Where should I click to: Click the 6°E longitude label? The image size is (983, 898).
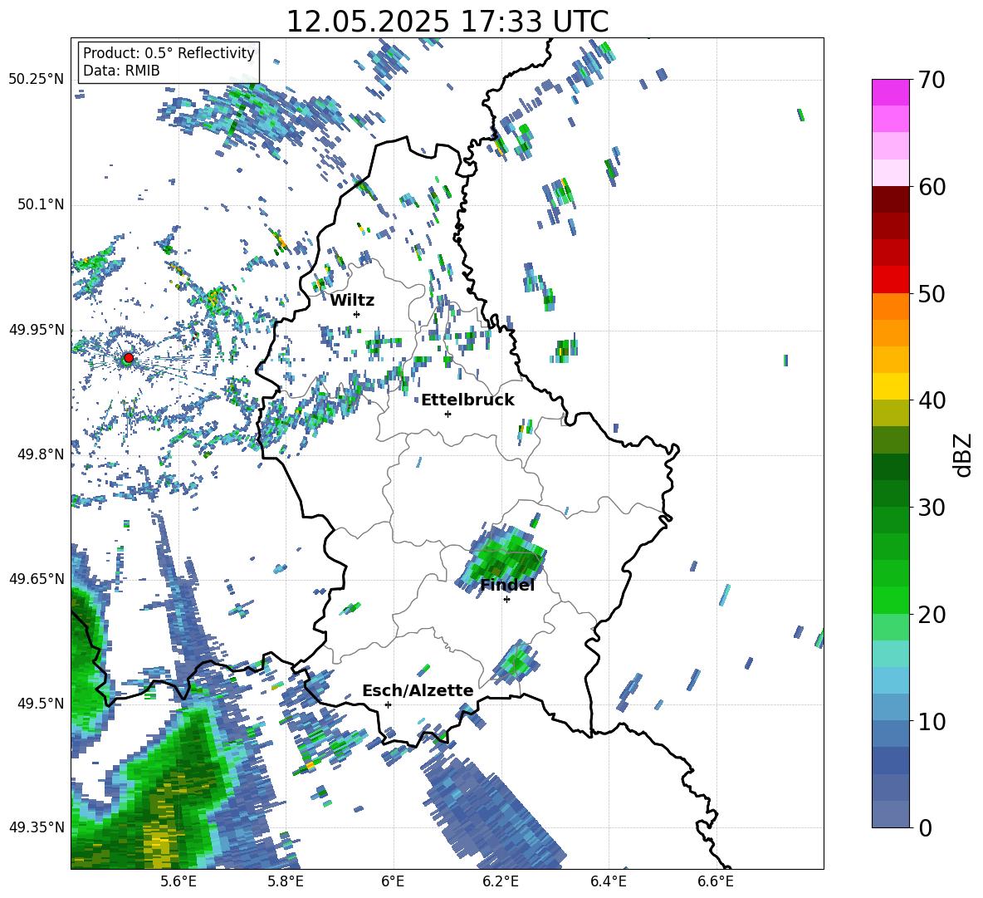click(x=393, y=881)
